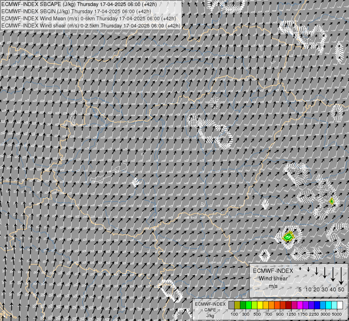Select the white CAPE legend swatch
Viewport: 349px width, 321px height.
[340, 305]
